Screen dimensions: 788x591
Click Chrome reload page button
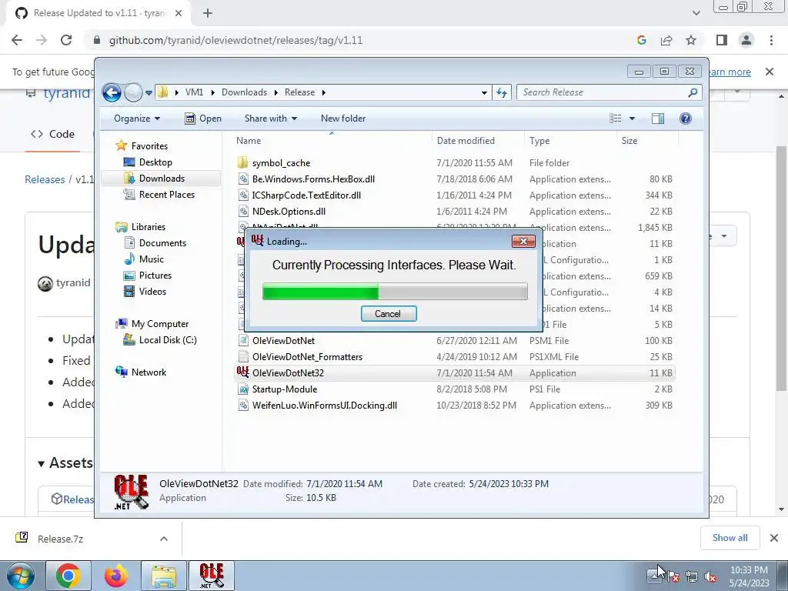click(x=66, y=40)
